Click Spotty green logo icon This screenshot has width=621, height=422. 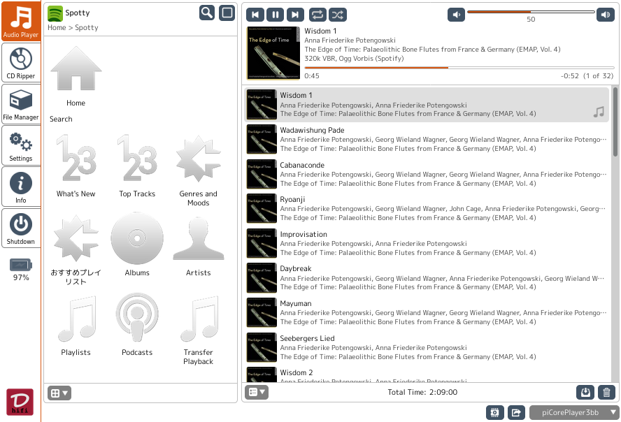pos(55,14)
